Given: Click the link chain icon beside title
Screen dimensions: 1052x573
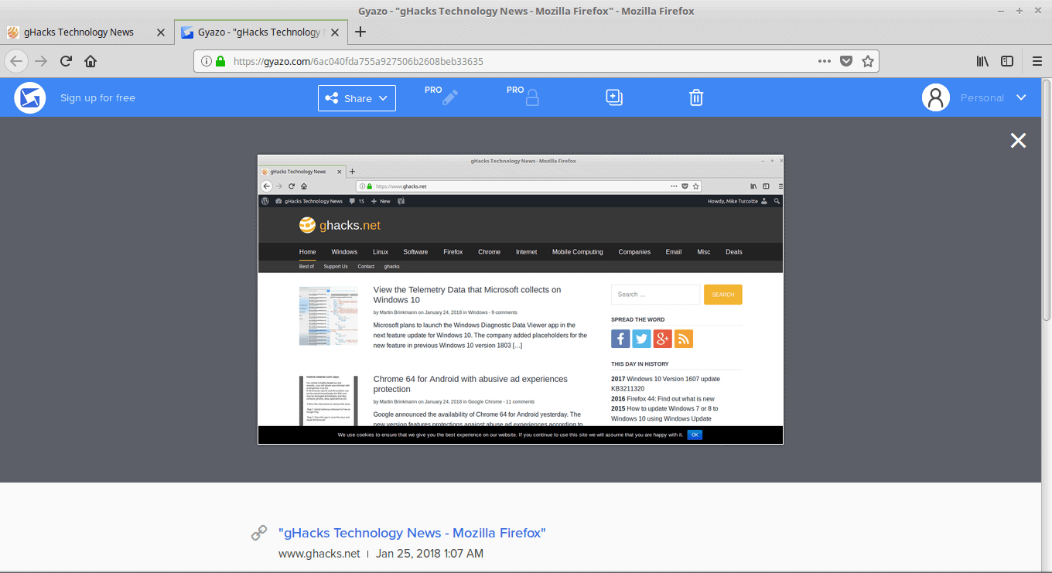Looking at the screenshot, I should click(x=259, y=533).
